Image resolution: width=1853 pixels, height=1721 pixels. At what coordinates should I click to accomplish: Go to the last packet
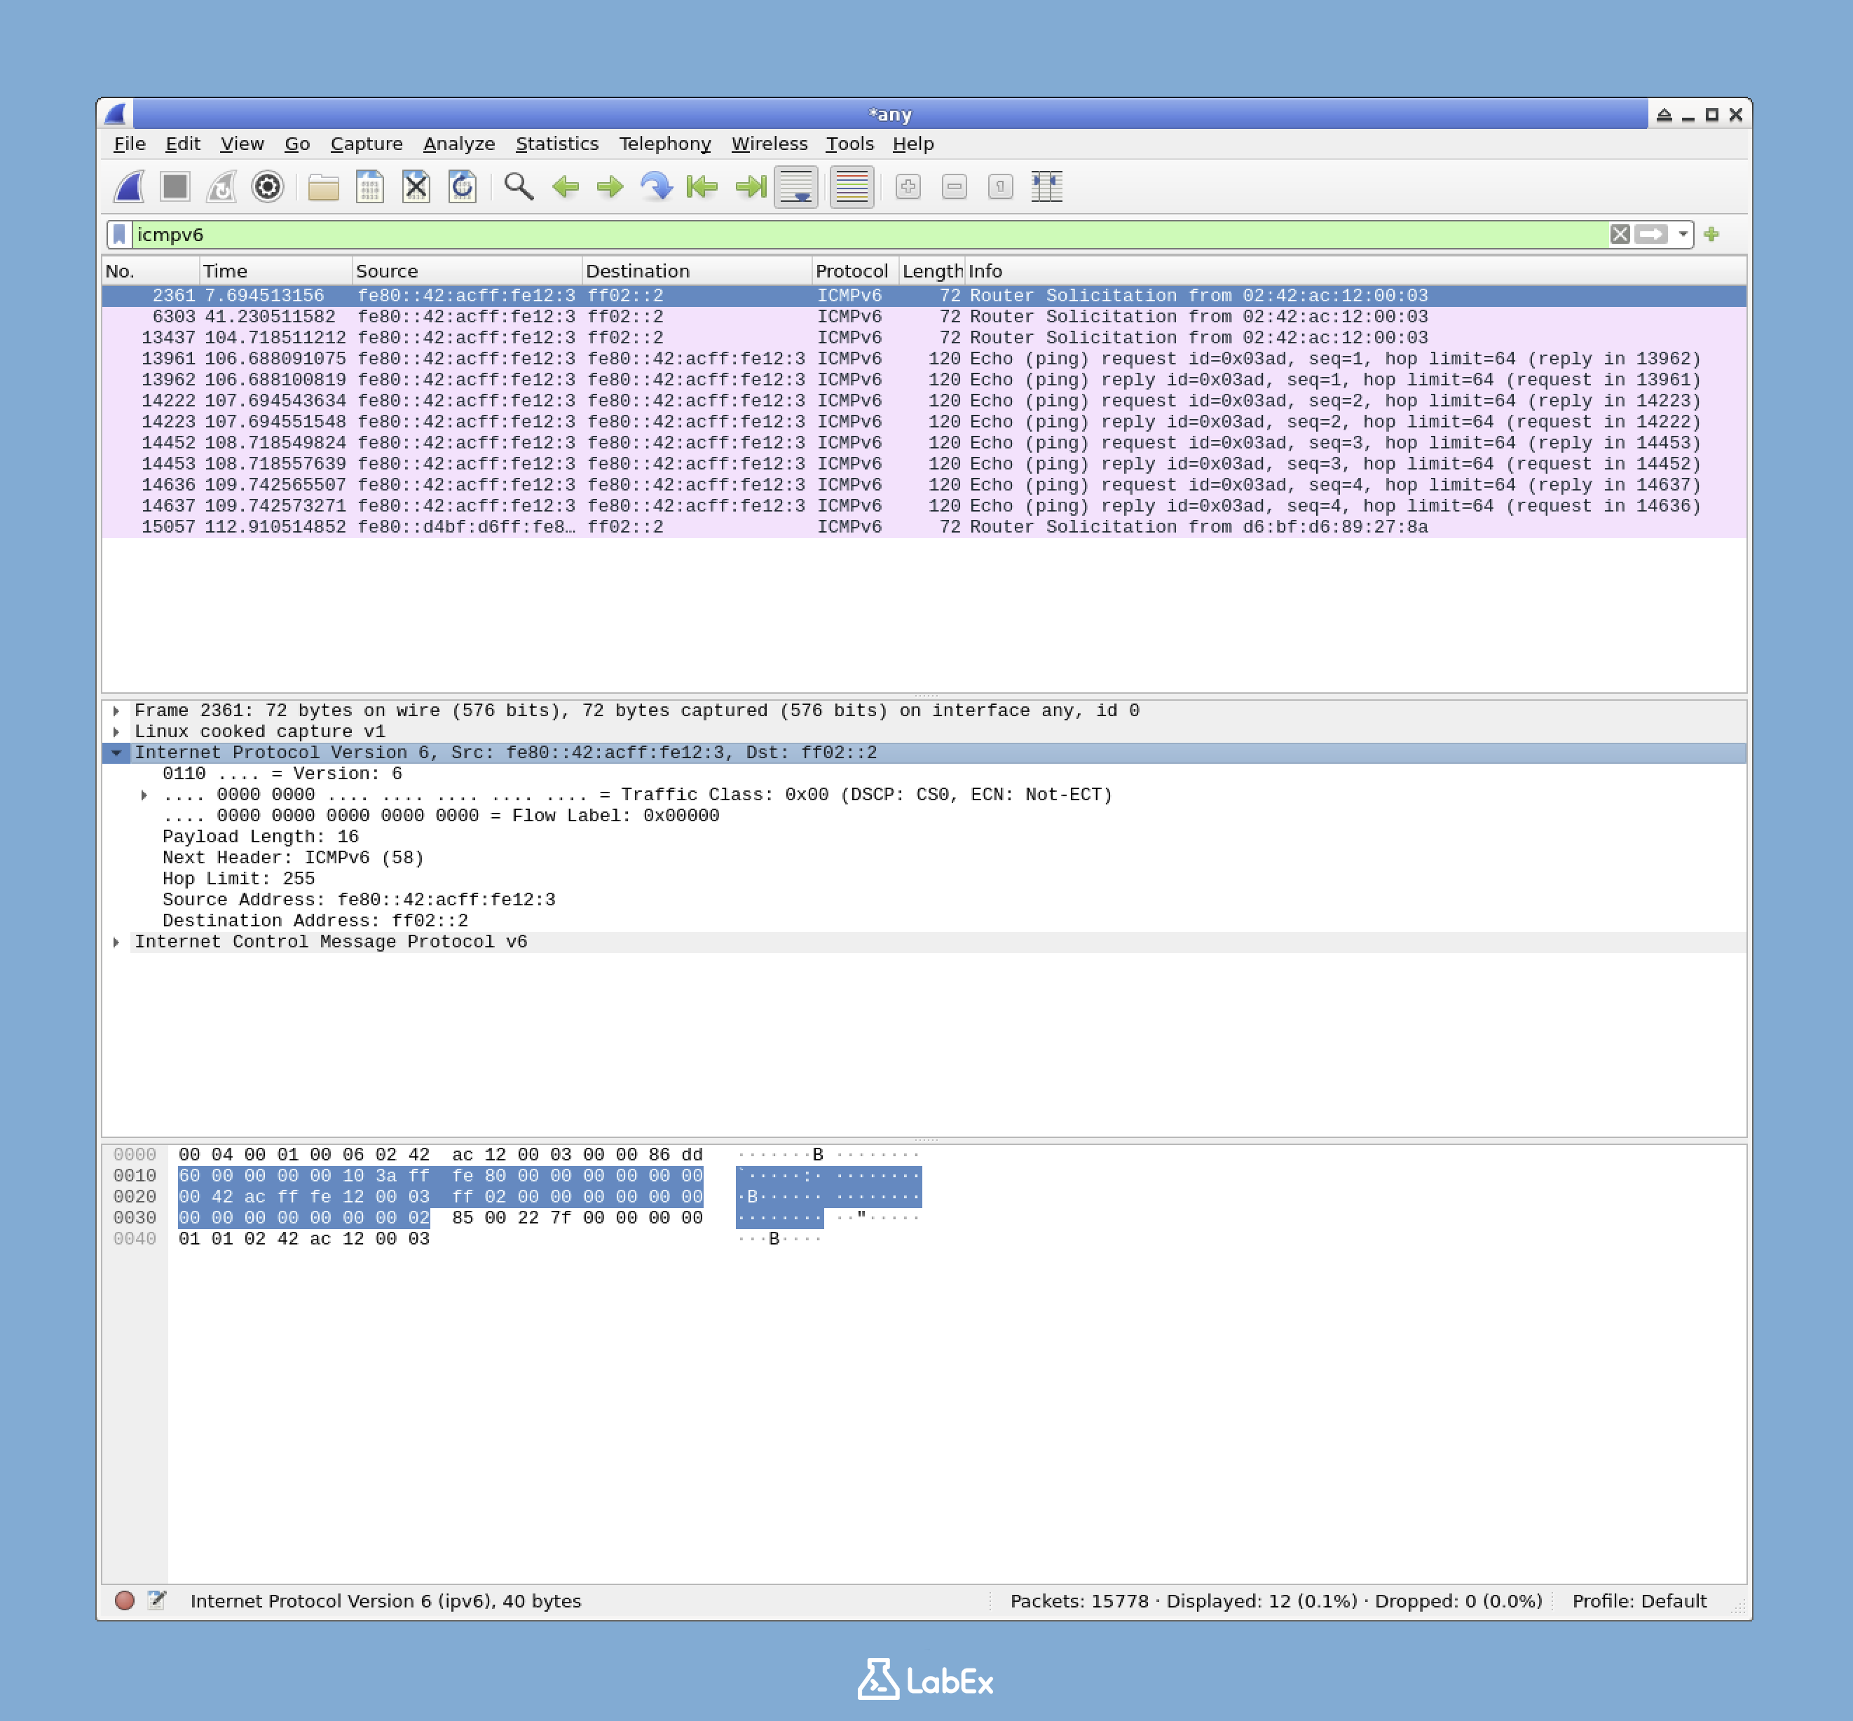[750, 186]
